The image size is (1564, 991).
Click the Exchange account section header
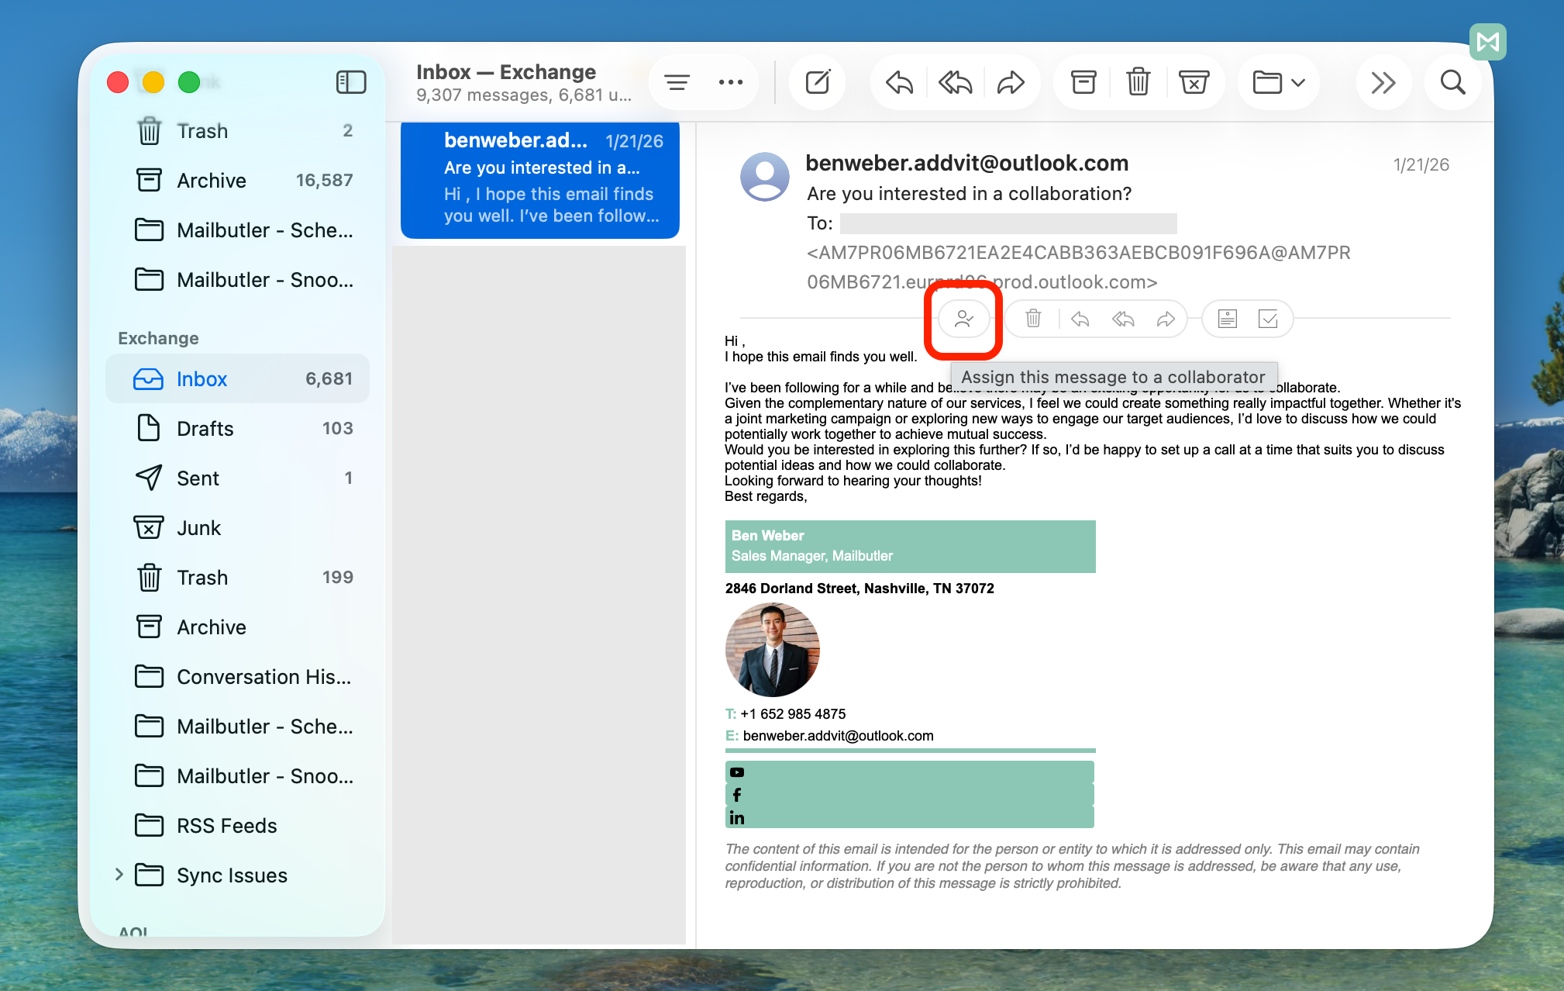click(x=158, y=338)
